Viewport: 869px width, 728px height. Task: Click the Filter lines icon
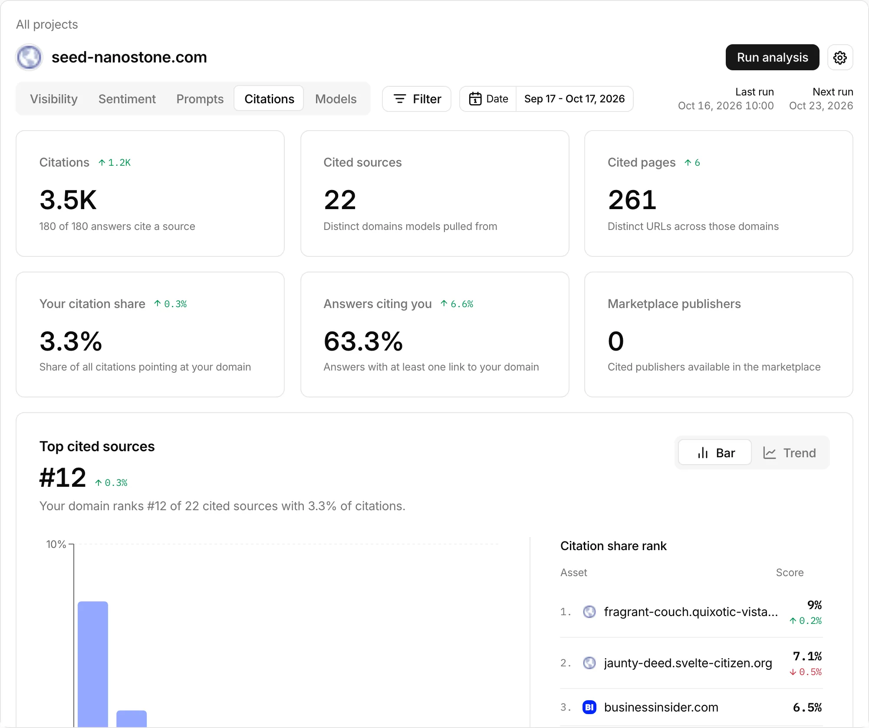click(399, 99)
